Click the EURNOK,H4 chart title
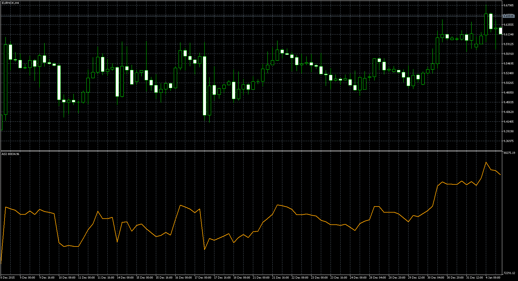The image size is (518, 281). pyautogui.click(x=10, y=3)
